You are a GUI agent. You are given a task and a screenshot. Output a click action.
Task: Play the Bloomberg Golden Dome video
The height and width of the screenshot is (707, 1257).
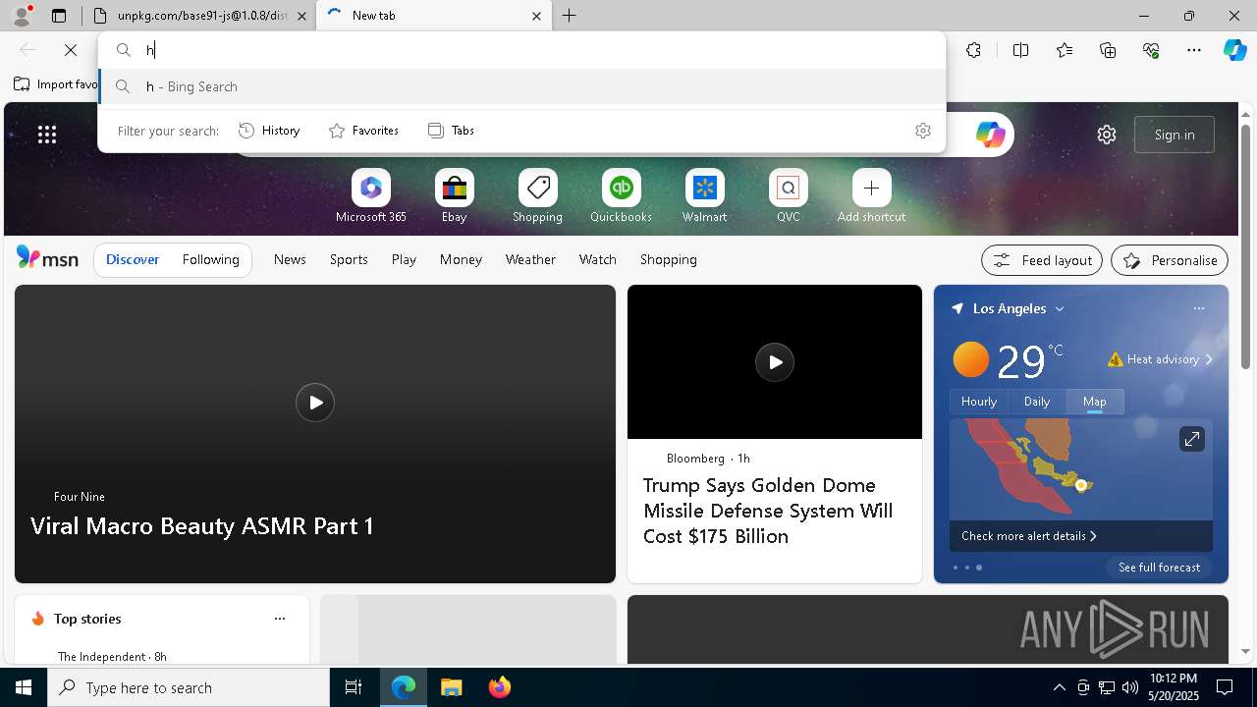775,362
